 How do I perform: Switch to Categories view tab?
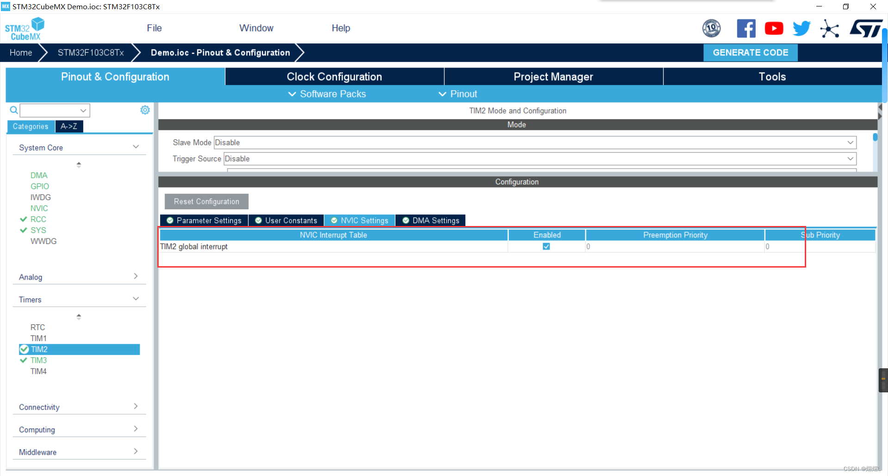click(x=31, y=126)
